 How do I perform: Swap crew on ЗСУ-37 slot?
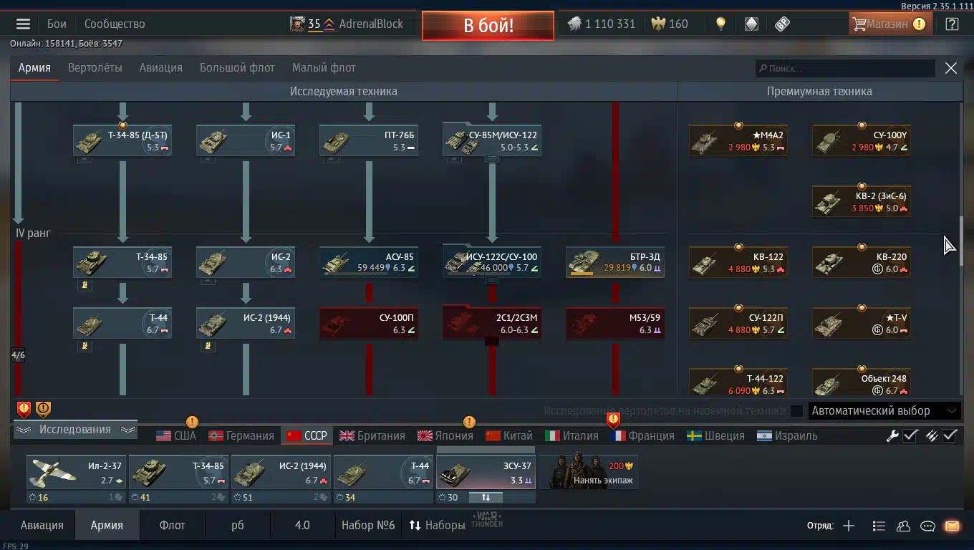tap(486, 498)
